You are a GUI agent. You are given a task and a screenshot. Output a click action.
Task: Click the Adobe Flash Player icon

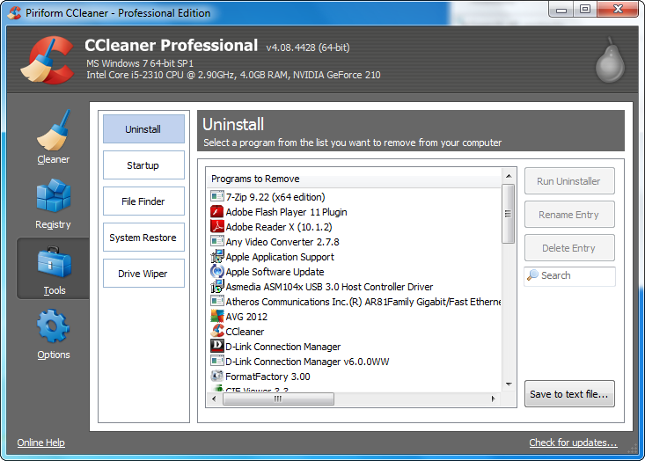point(216,211)
